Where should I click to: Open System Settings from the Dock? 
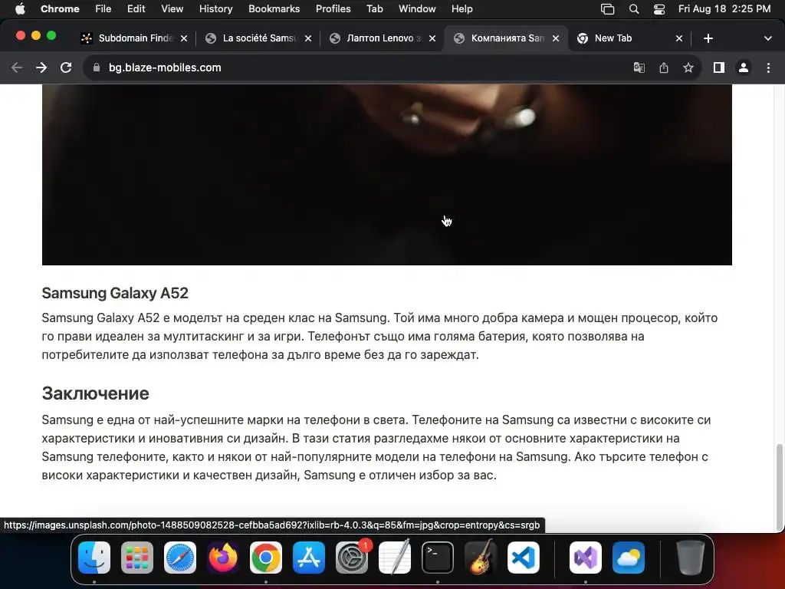click(352, 558)
